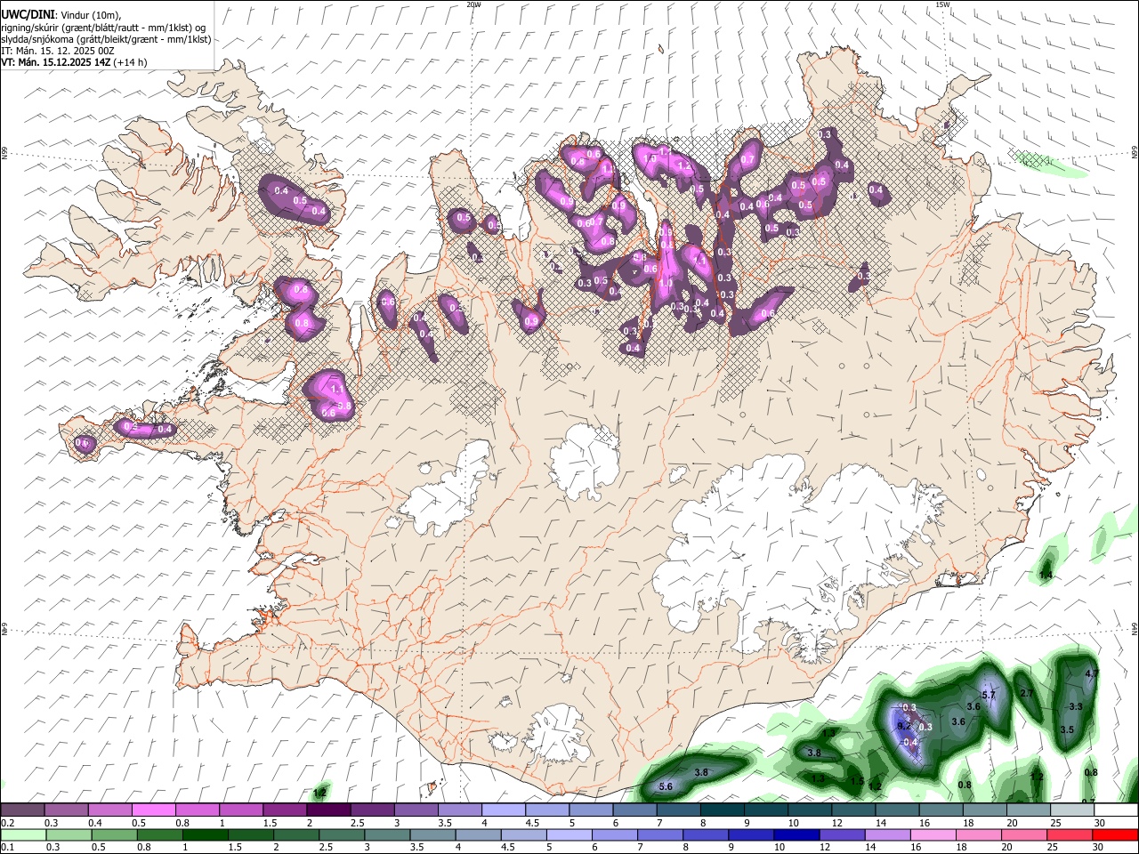Screen dimensions: 1139x854
Task: Select snow scale swatch between 4 and 4.5
Action: (x=504, y=810)
